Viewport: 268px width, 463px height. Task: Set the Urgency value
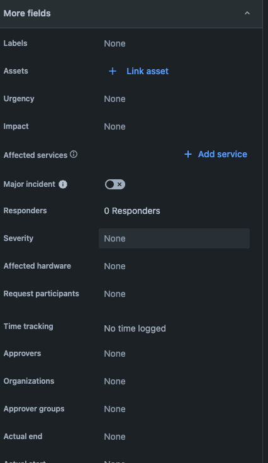pyautogui.click(x=115, y=99)
